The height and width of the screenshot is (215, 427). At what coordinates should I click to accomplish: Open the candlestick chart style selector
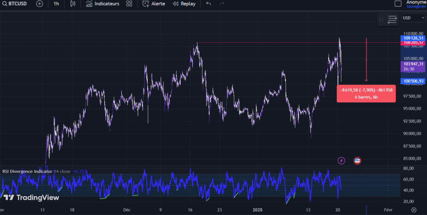tap(73, 4)
